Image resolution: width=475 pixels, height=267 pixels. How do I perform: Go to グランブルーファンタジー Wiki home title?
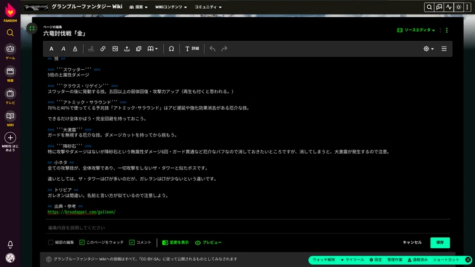[87, 6]
